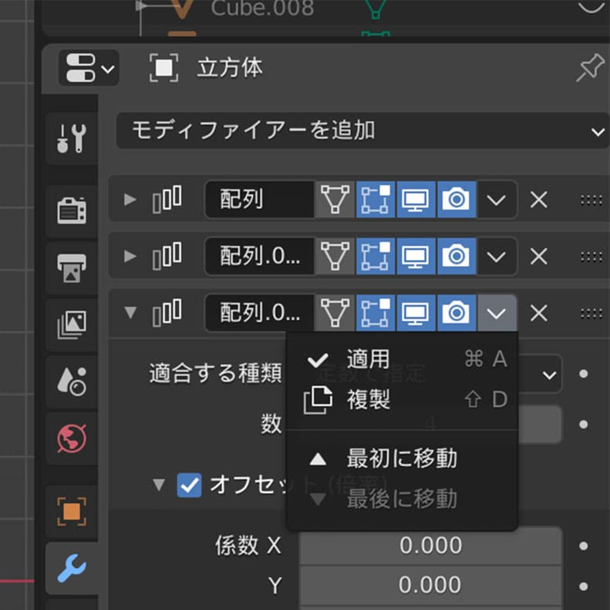This screenshot has height=610, width=610.
Task: Click the 係数 X value field
Action: 430,546
